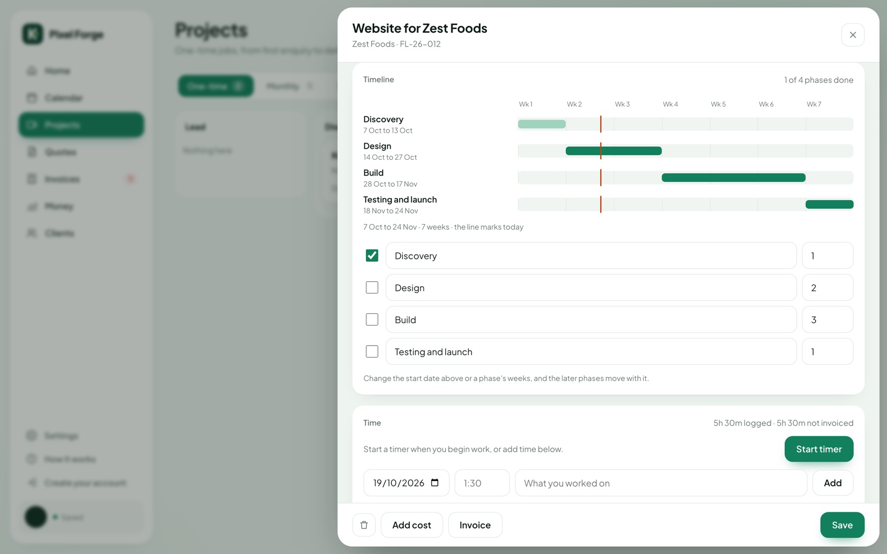Close the Website for Zest Foods dialog

(x=853, y=35)
